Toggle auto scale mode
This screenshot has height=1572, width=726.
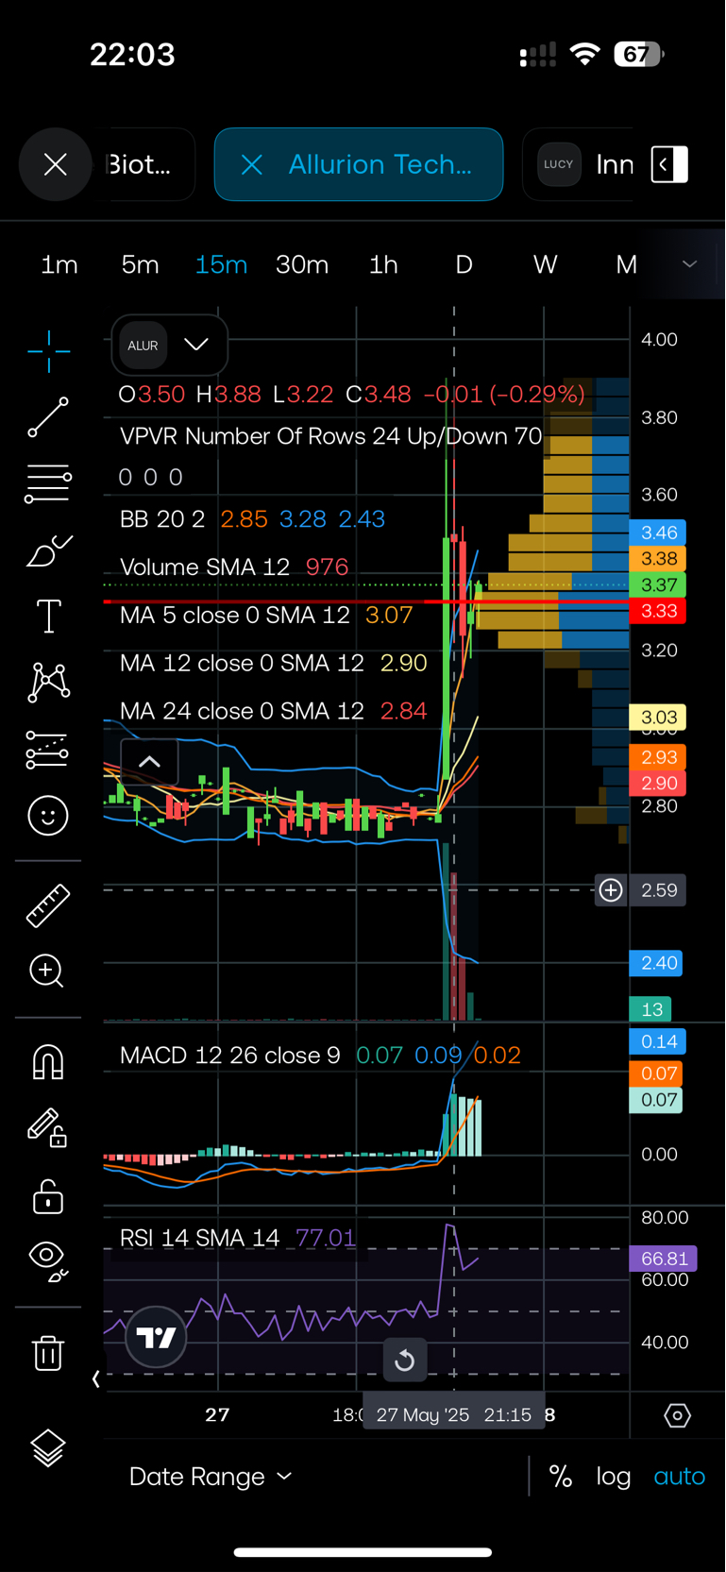[680, 1477]
